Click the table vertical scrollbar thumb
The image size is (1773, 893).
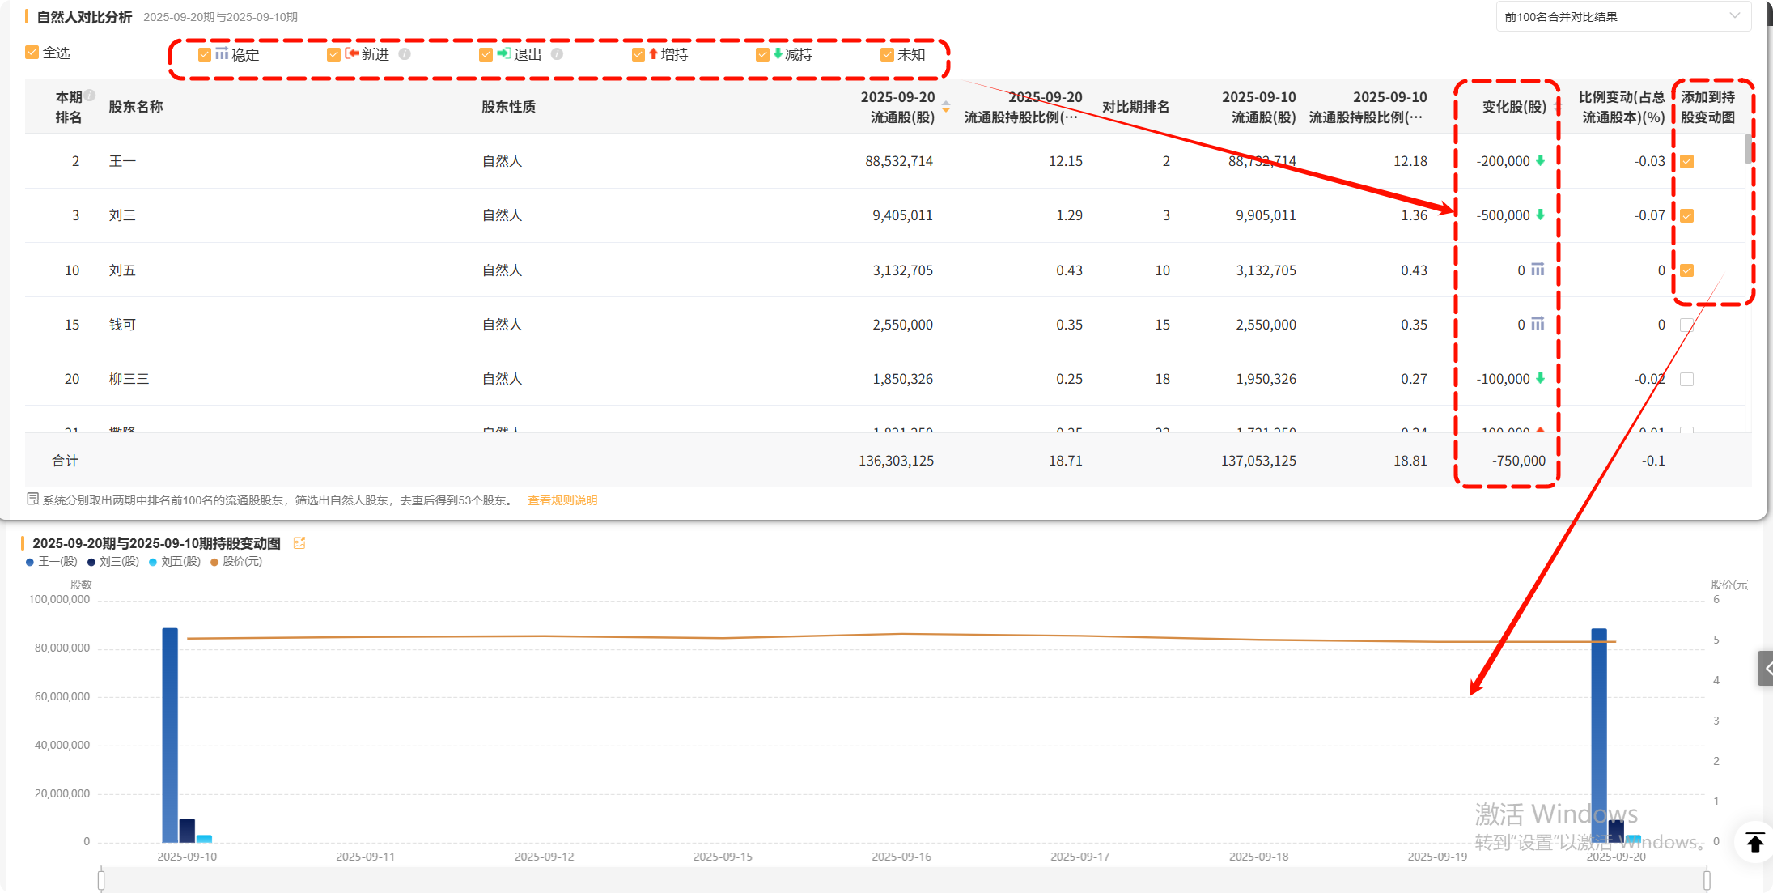click(1748, 149)
